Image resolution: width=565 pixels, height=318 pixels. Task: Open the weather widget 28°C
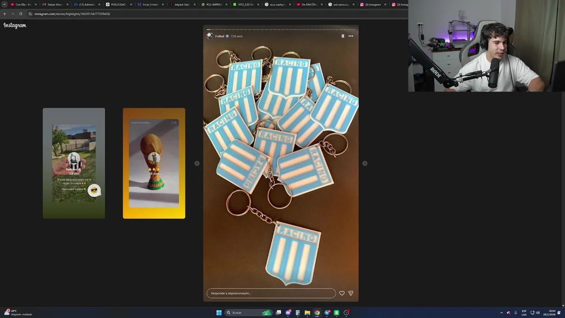point(18,313)
